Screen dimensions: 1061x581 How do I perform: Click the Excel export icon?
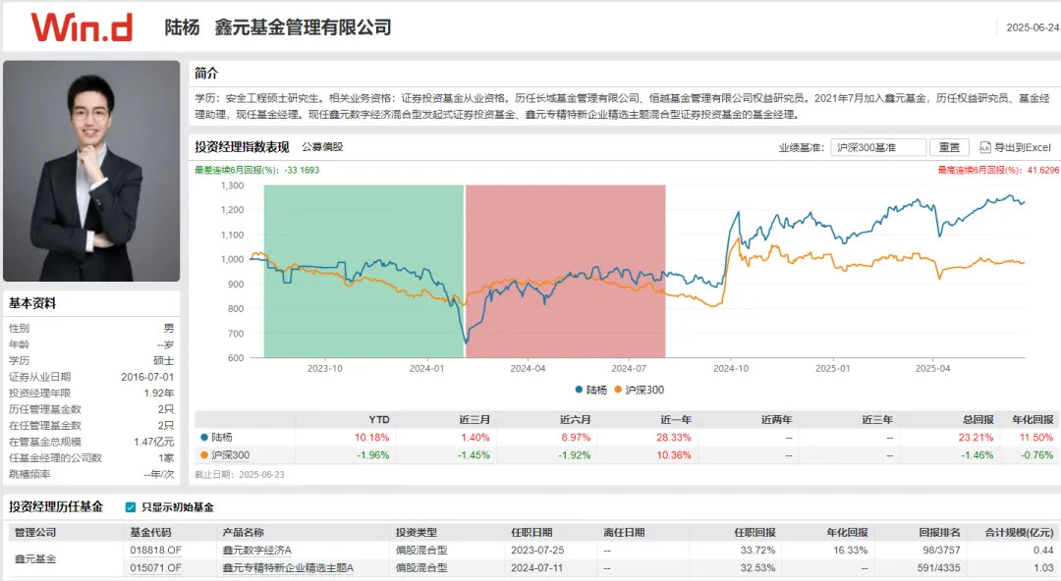coord(984,147)
